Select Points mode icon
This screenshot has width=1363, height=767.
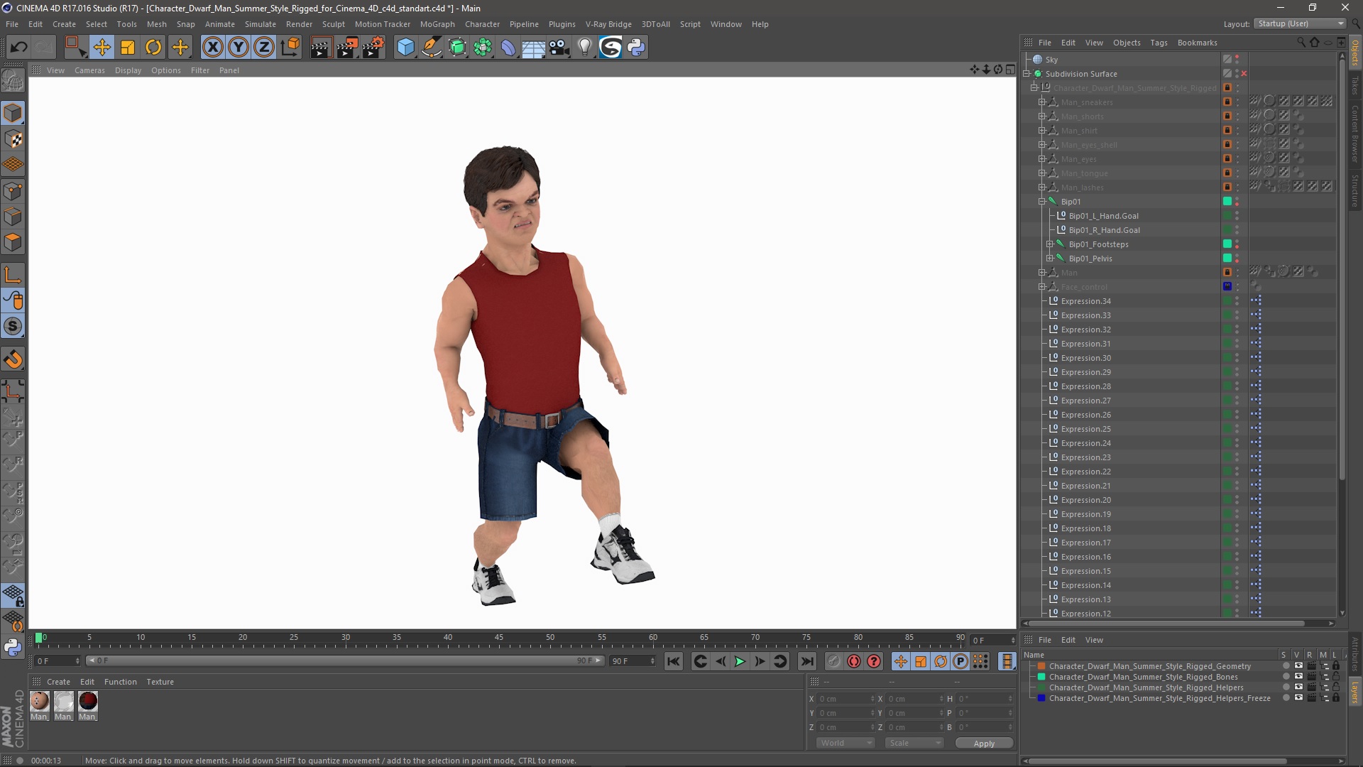point(13,191)
